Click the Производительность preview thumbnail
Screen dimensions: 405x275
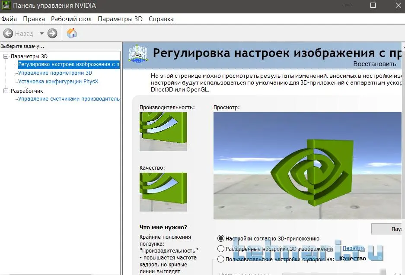(x=163, y=131)
